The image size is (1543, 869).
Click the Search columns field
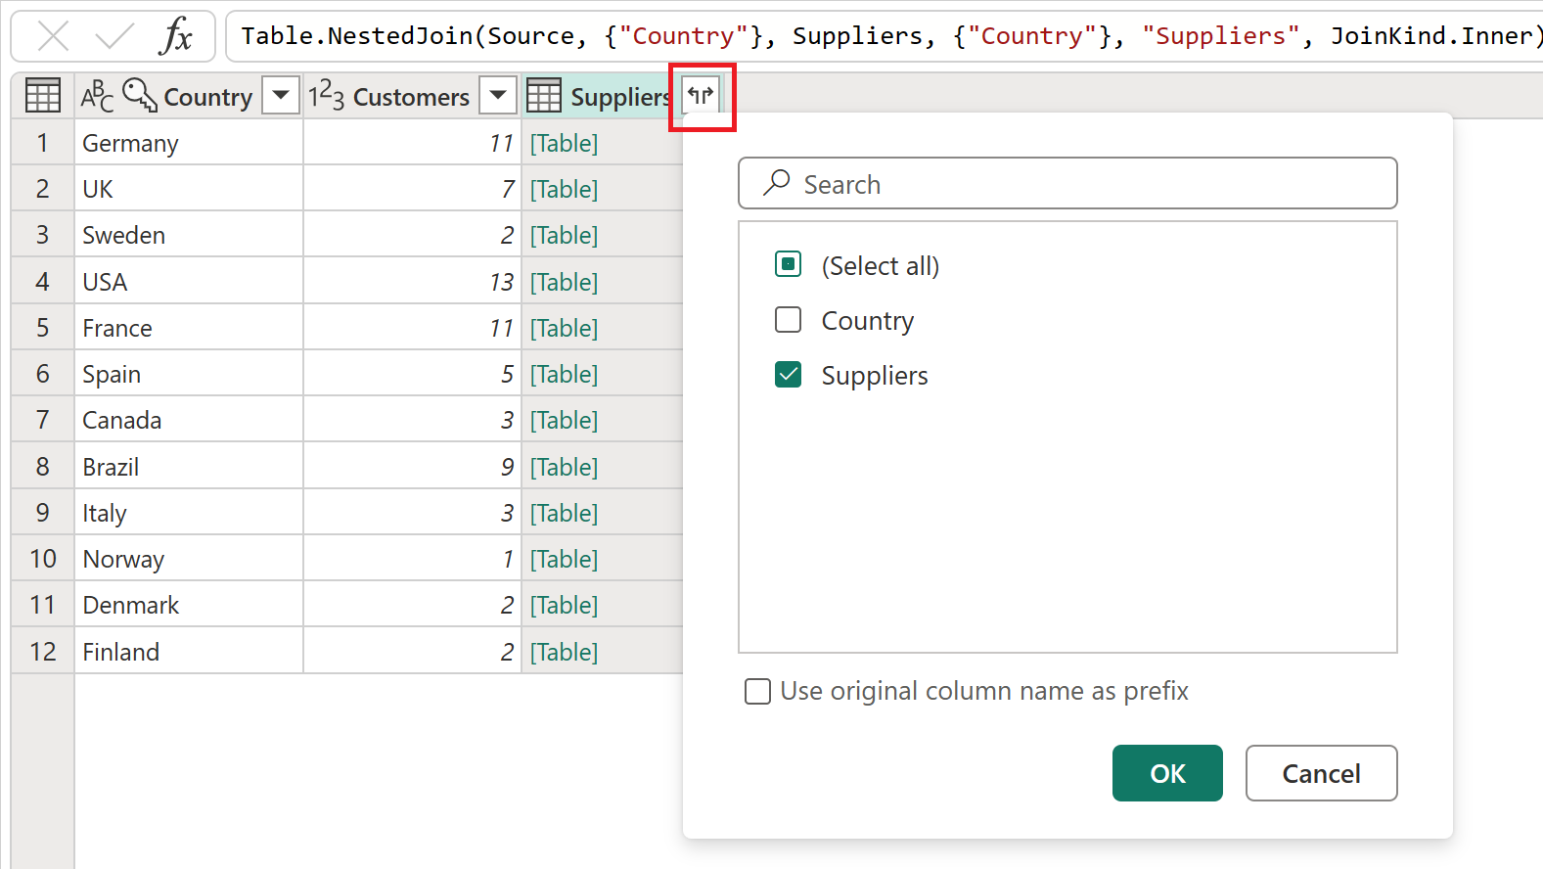pyautogui.click(x=1066, y=184)
